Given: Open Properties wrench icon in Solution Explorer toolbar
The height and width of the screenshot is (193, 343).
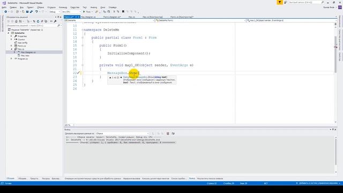Looking at the screenshot, I should coord(55,21).
